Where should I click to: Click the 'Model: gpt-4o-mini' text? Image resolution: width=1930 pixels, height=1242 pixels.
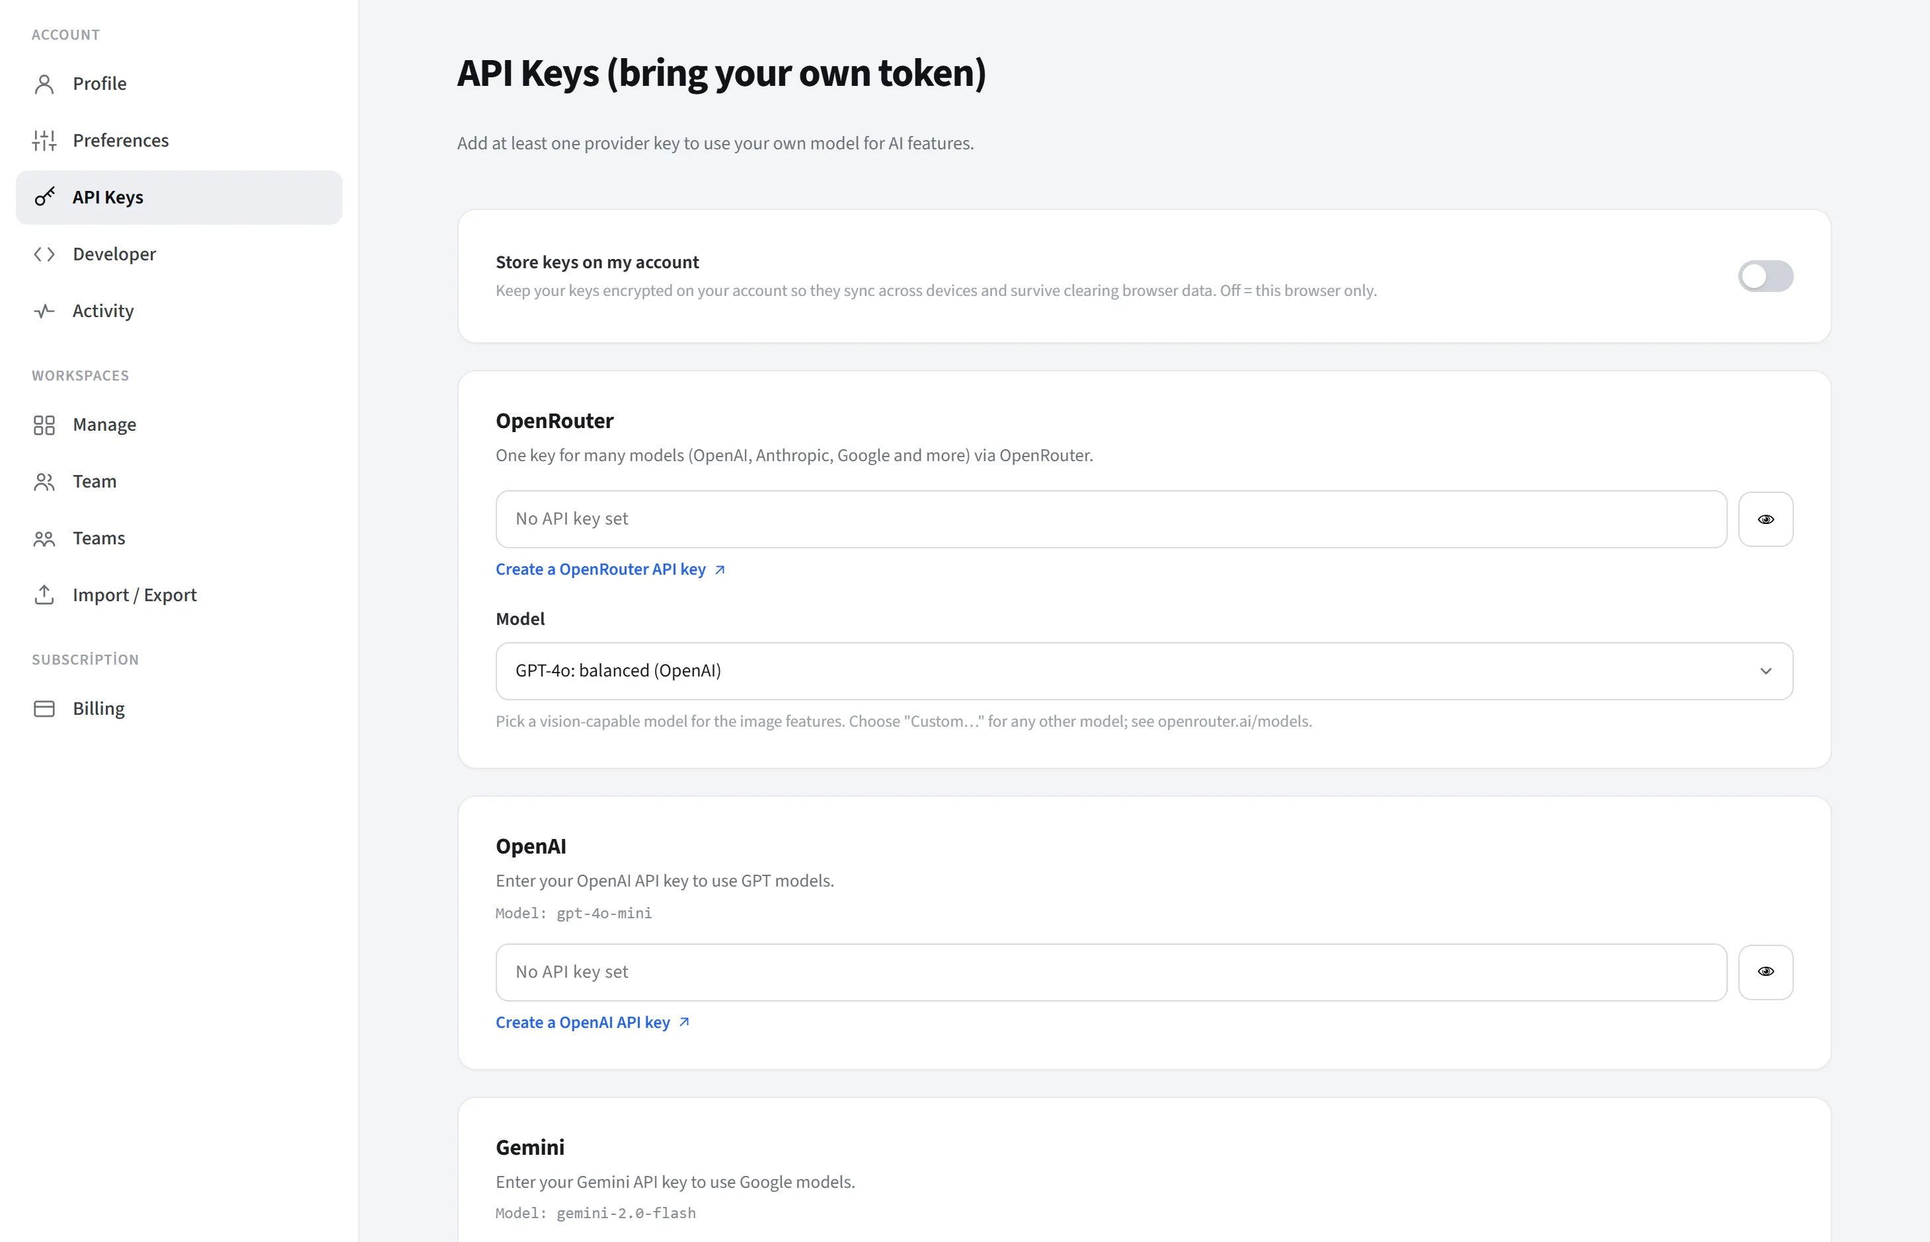[574, 913]
